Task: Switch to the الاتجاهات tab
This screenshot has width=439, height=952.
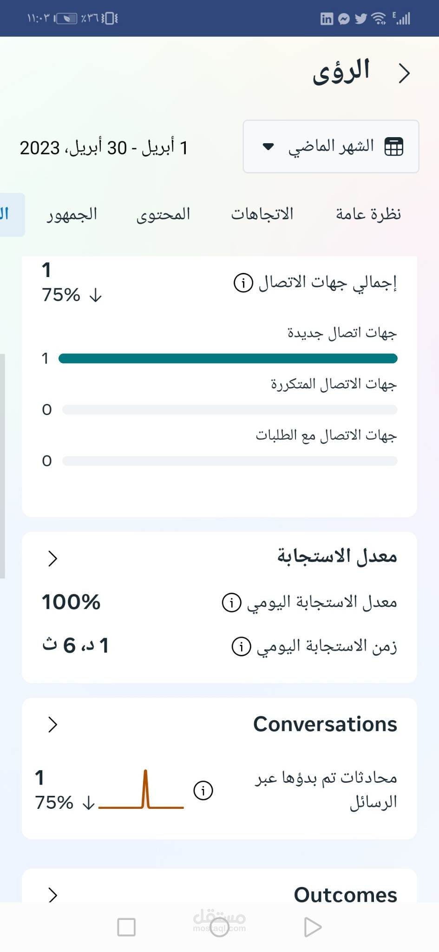Action: (x=262, y=214)
